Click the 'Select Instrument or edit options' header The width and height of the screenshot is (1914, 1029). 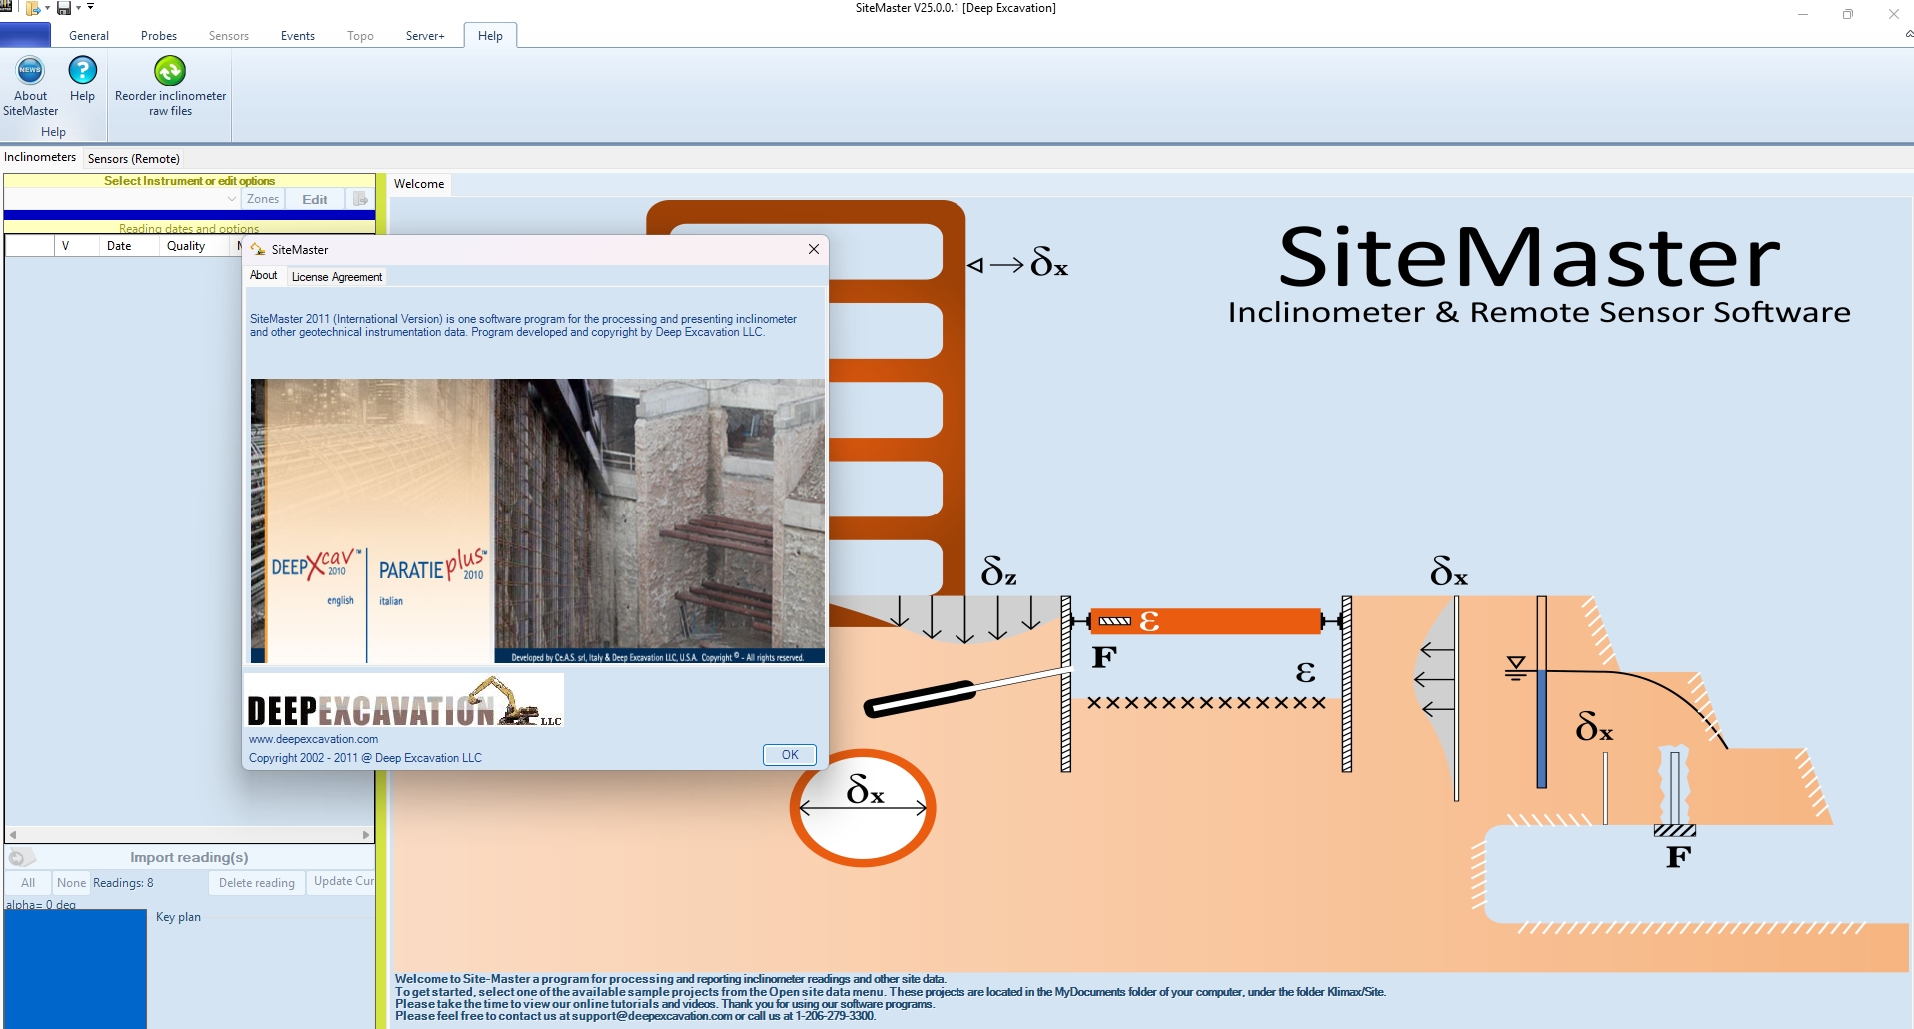pos(189,181)
